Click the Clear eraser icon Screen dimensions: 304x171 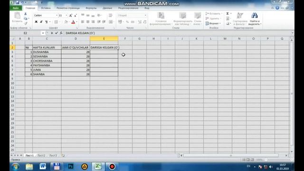(x=228, y=23)
